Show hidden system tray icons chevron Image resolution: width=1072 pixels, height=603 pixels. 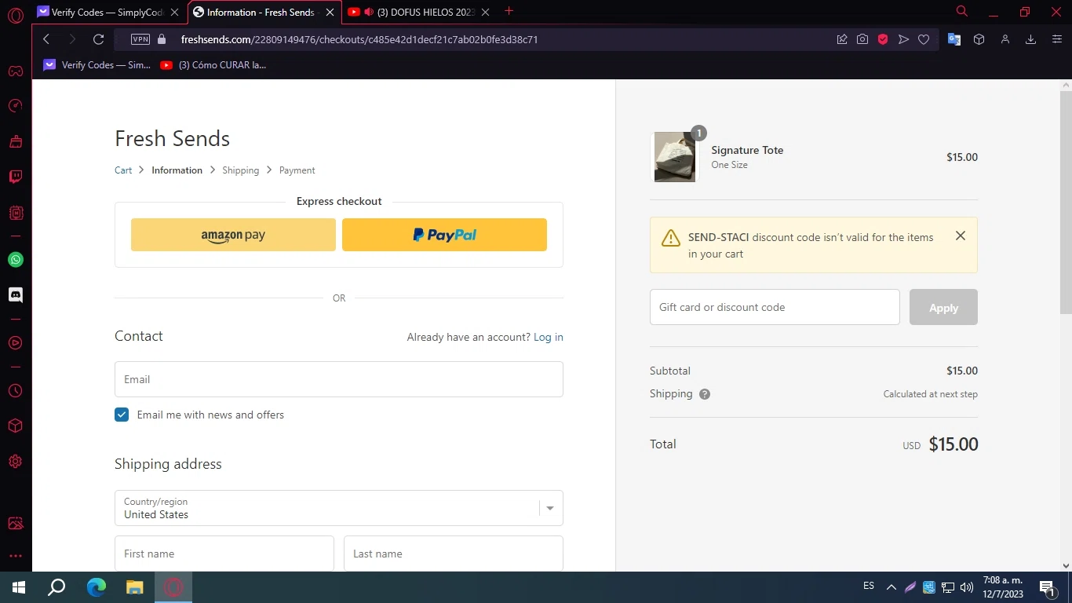(892, 587)
